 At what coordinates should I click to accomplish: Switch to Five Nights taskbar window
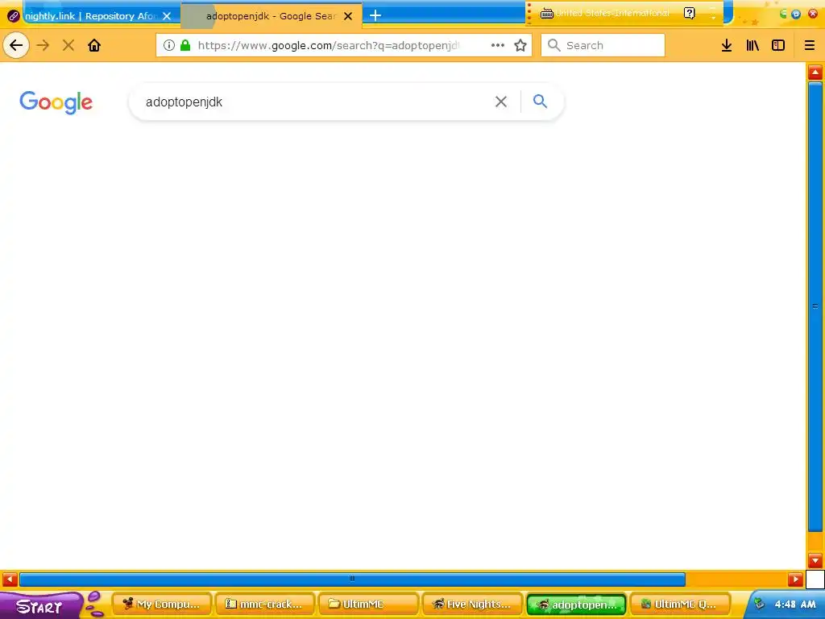(x=472, y=604)
